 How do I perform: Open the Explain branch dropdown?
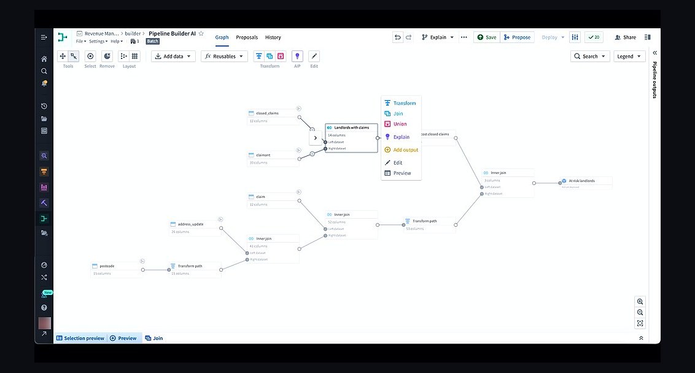[x=438, y=37]
